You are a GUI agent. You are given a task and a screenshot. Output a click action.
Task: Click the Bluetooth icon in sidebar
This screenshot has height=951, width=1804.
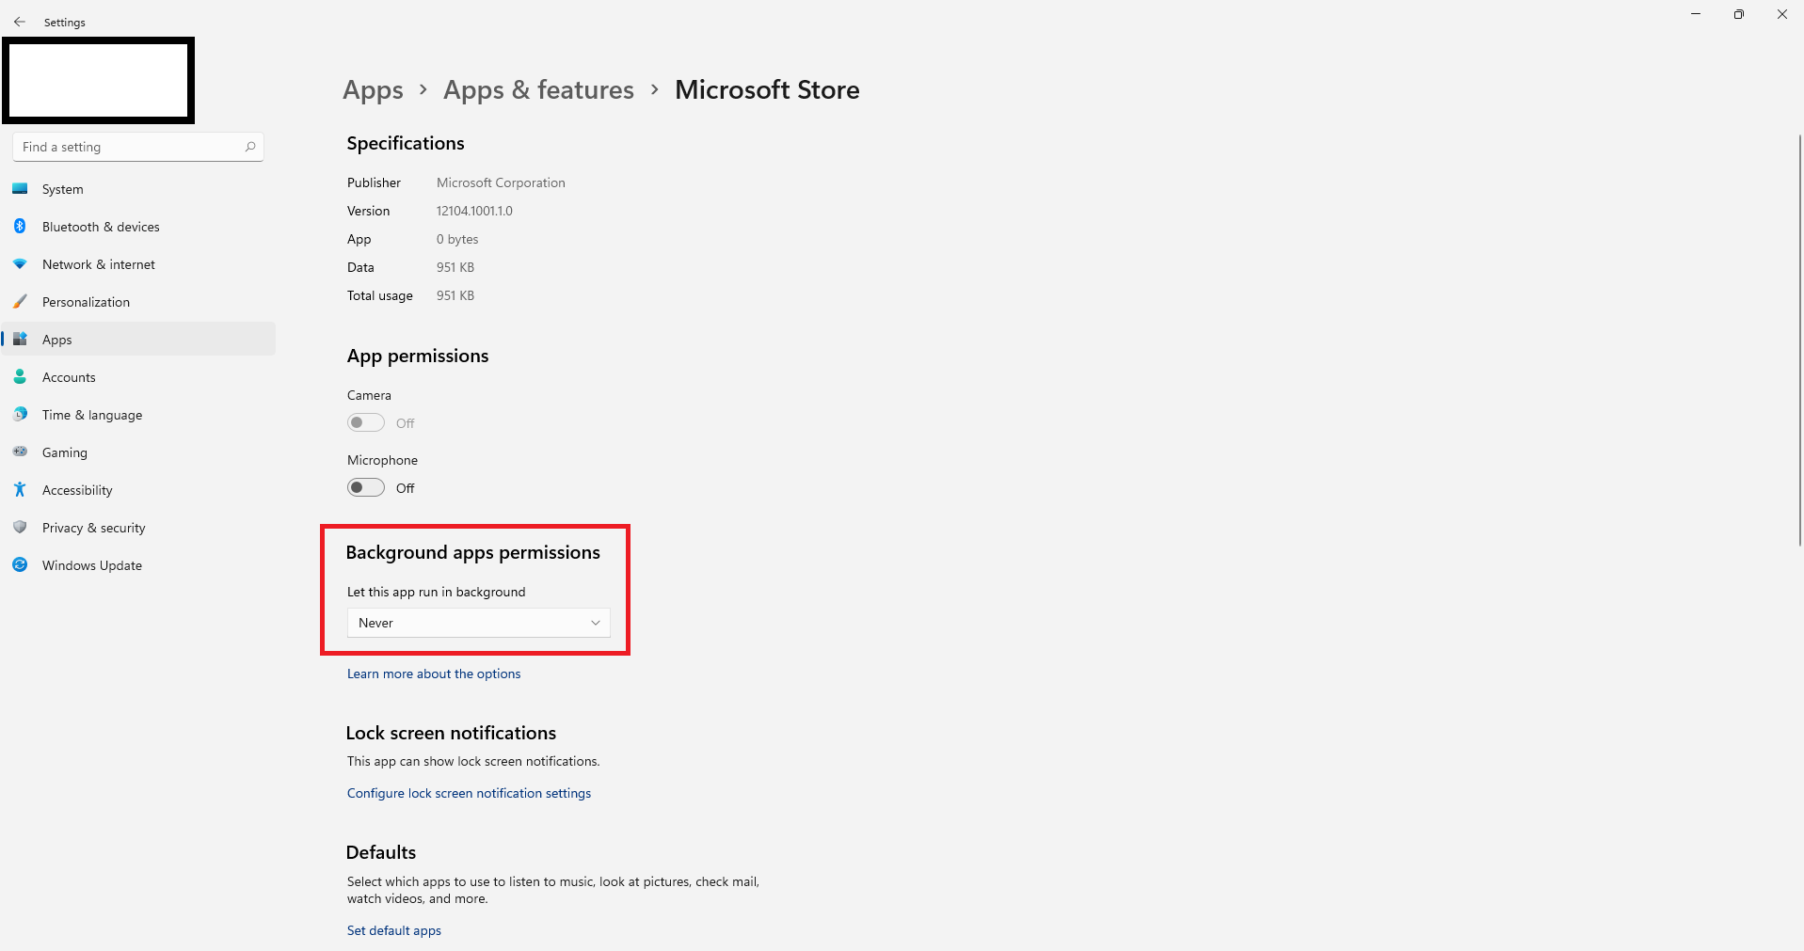(x=20, y=227)
